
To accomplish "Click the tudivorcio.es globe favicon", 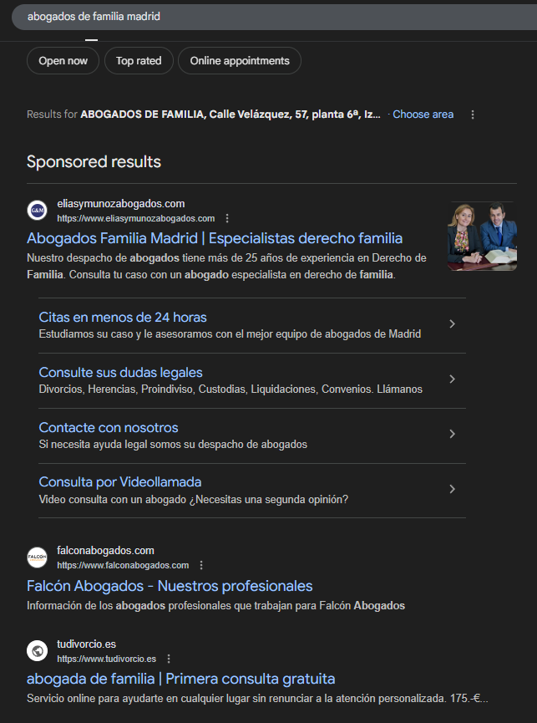I will [x=37, y=650].
